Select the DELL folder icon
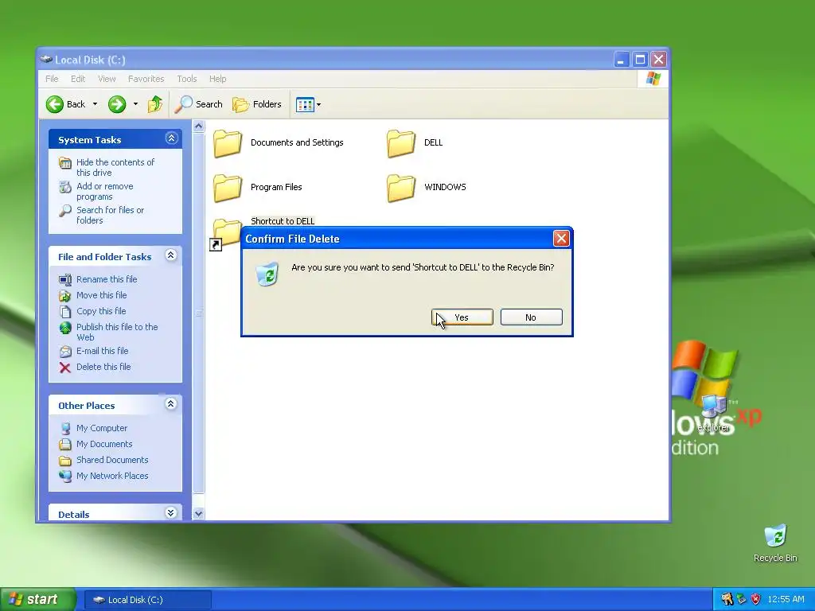 coord(401,143)
